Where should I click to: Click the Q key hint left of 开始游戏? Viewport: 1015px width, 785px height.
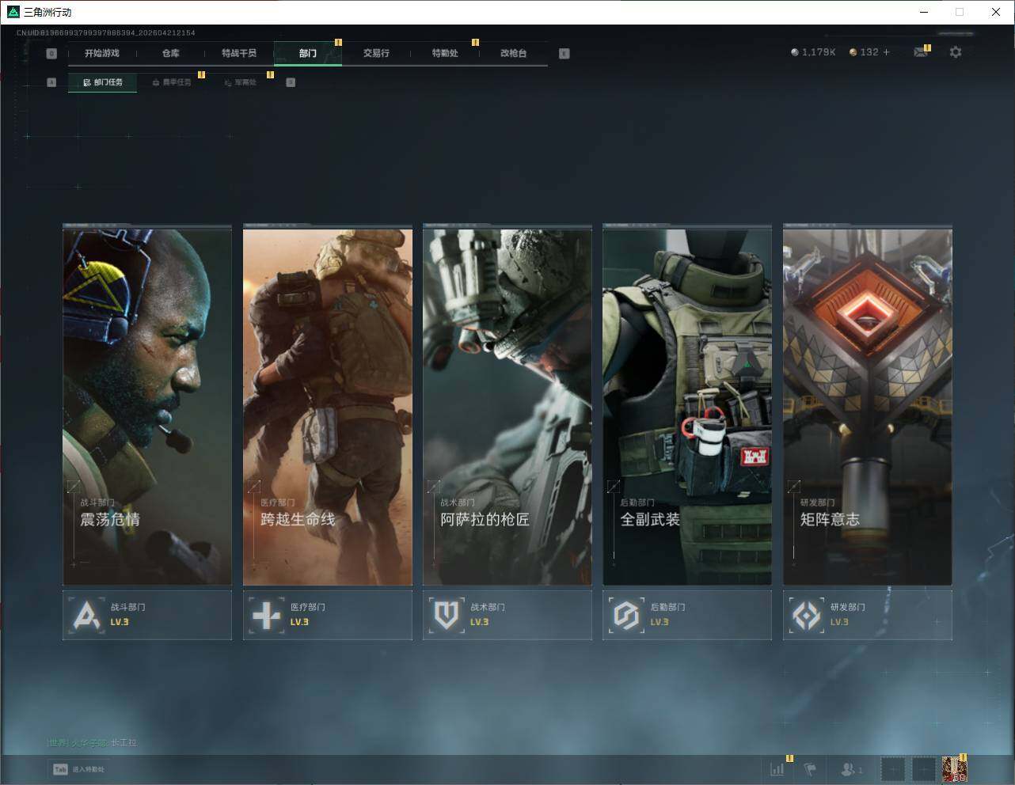coord(51,54)
